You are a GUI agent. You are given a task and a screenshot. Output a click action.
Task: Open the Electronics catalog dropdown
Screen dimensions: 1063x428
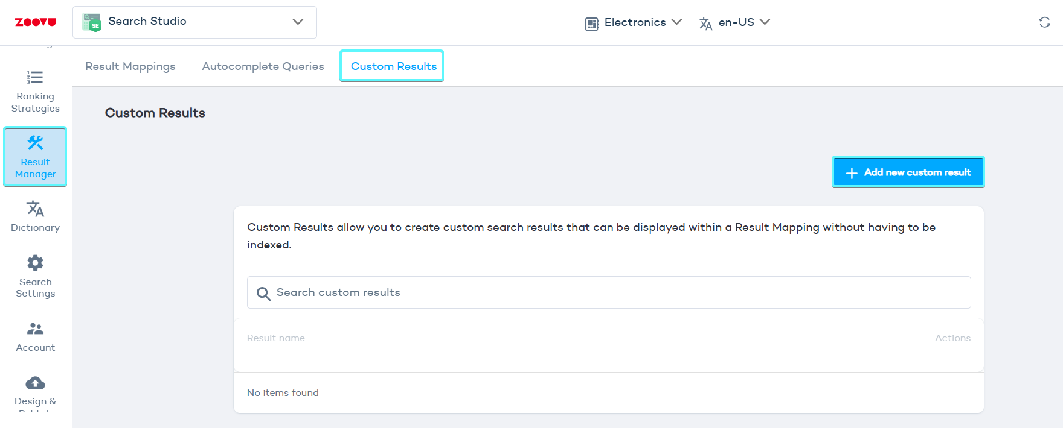(x=634, y=23)
